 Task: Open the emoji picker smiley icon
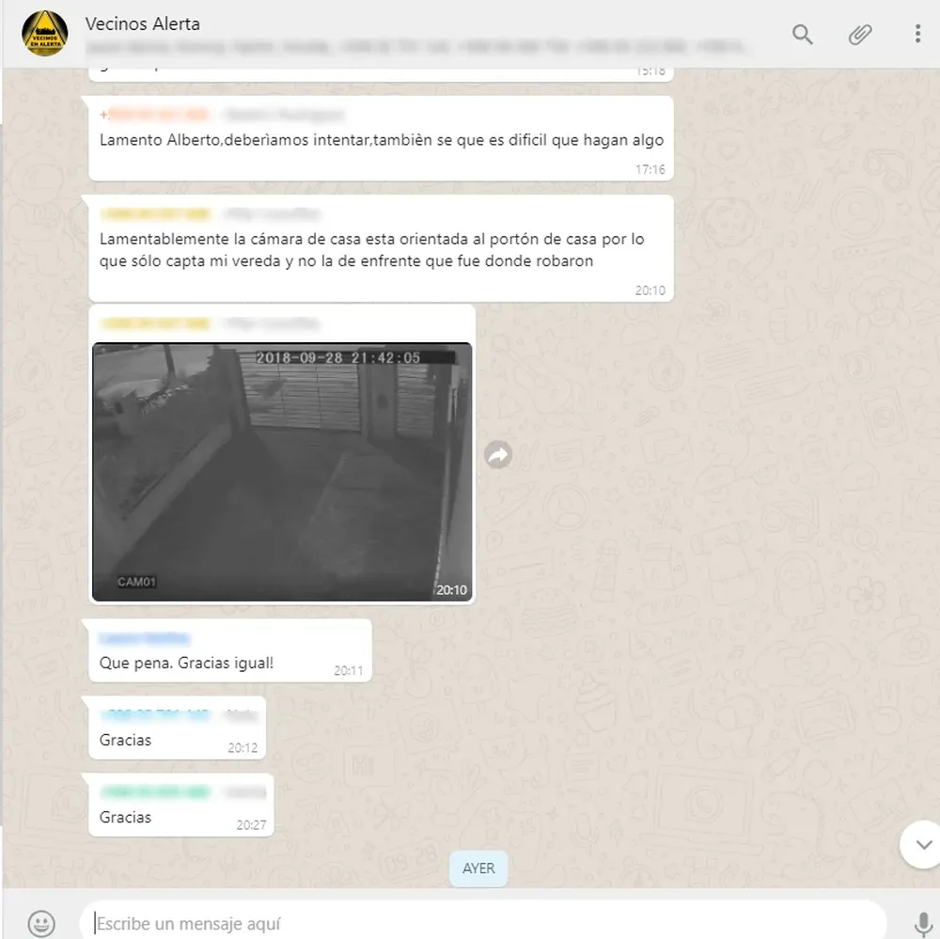coord(41,922)
